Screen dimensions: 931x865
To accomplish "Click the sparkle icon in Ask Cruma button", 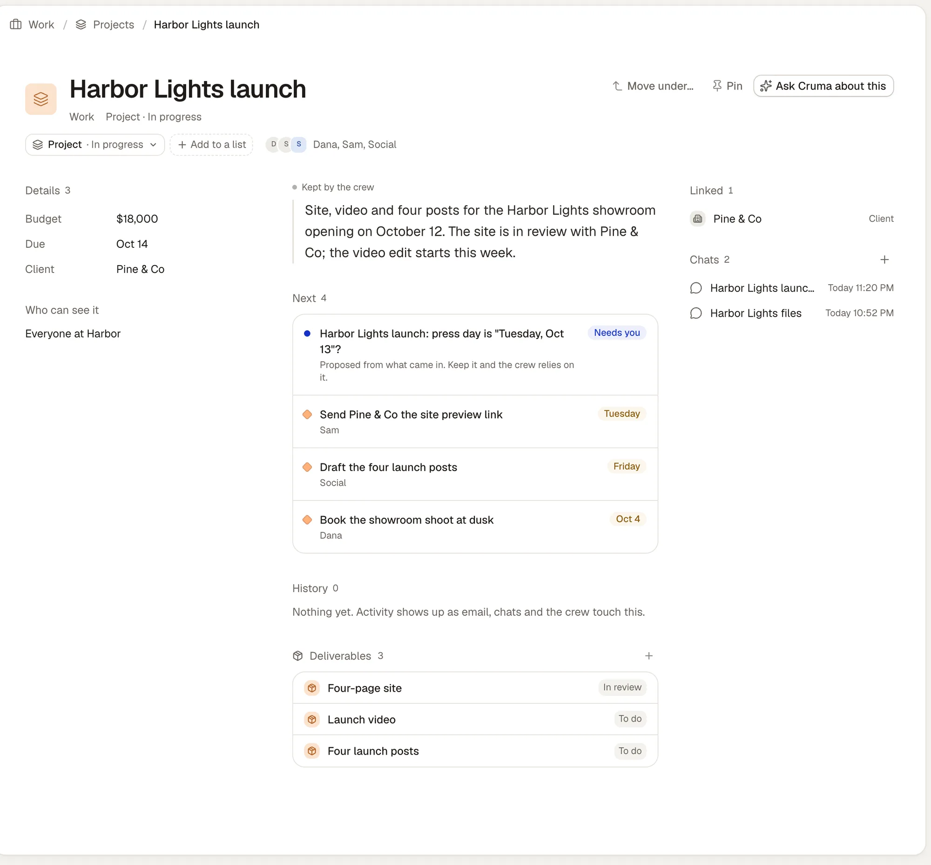I will pos(766,86).
